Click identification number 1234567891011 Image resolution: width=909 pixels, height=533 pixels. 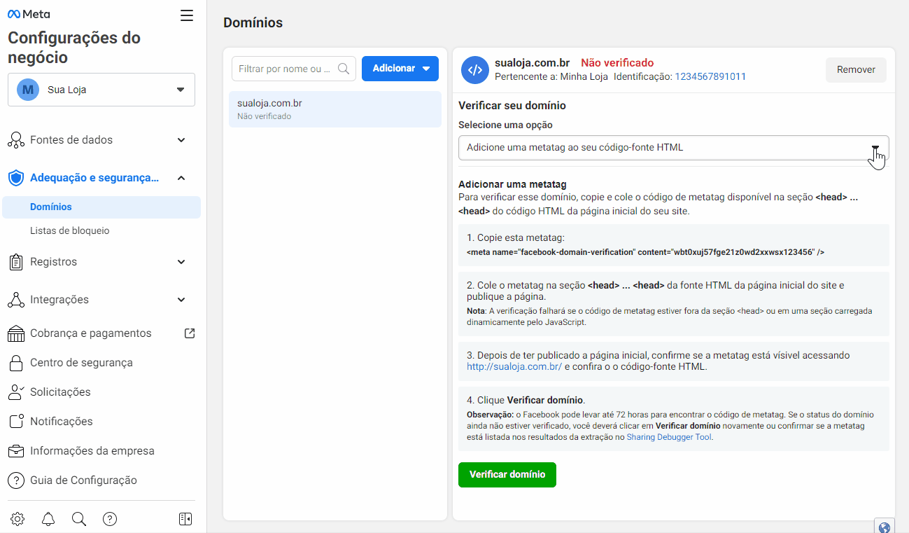click(x=710, y=76)
